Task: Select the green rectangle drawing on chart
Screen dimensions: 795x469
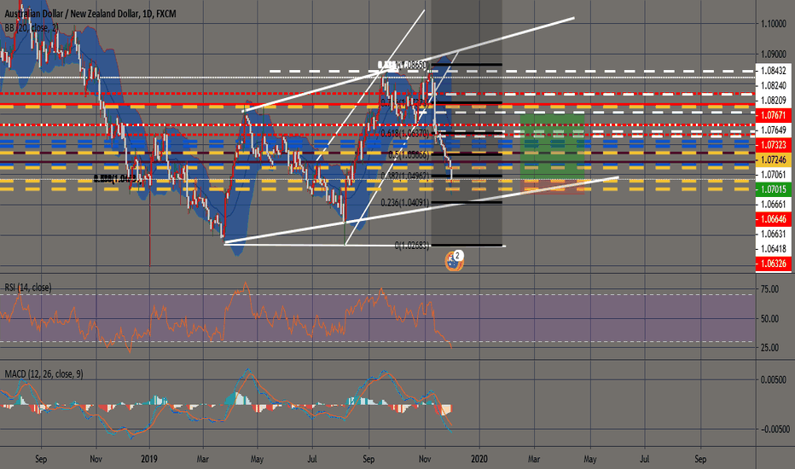Action: [554, 151]
